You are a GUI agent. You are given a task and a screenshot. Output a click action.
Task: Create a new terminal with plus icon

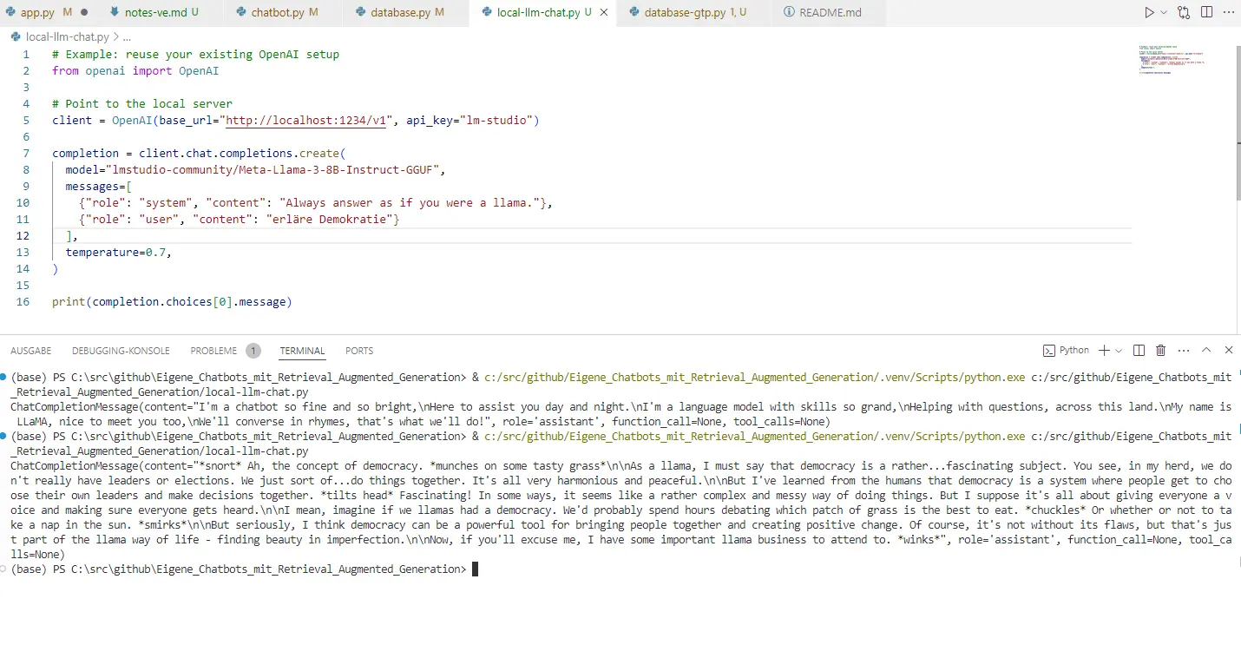point(1104,351)
